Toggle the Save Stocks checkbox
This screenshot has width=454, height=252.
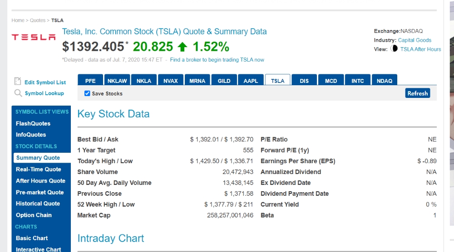pyautogui.click(x=87, y=93)
